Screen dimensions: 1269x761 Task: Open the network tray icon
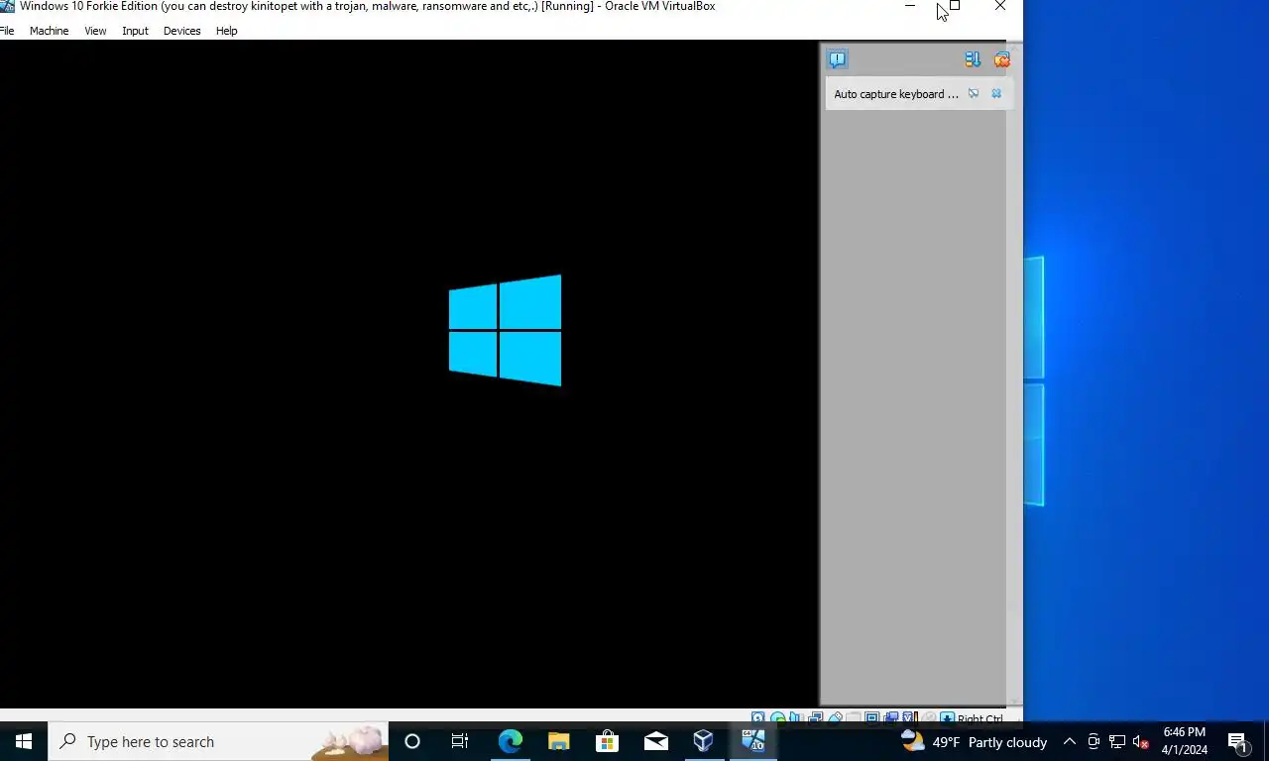(1117, 741)
